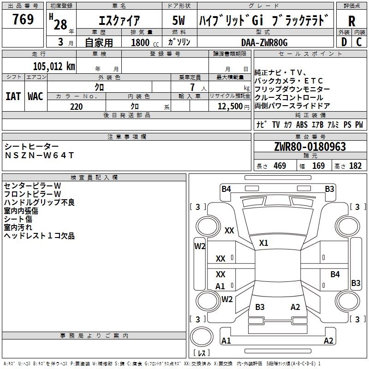Viewport: 369px width, 369px height.
Task: Click the note シート傷
Action: [18, 219]
